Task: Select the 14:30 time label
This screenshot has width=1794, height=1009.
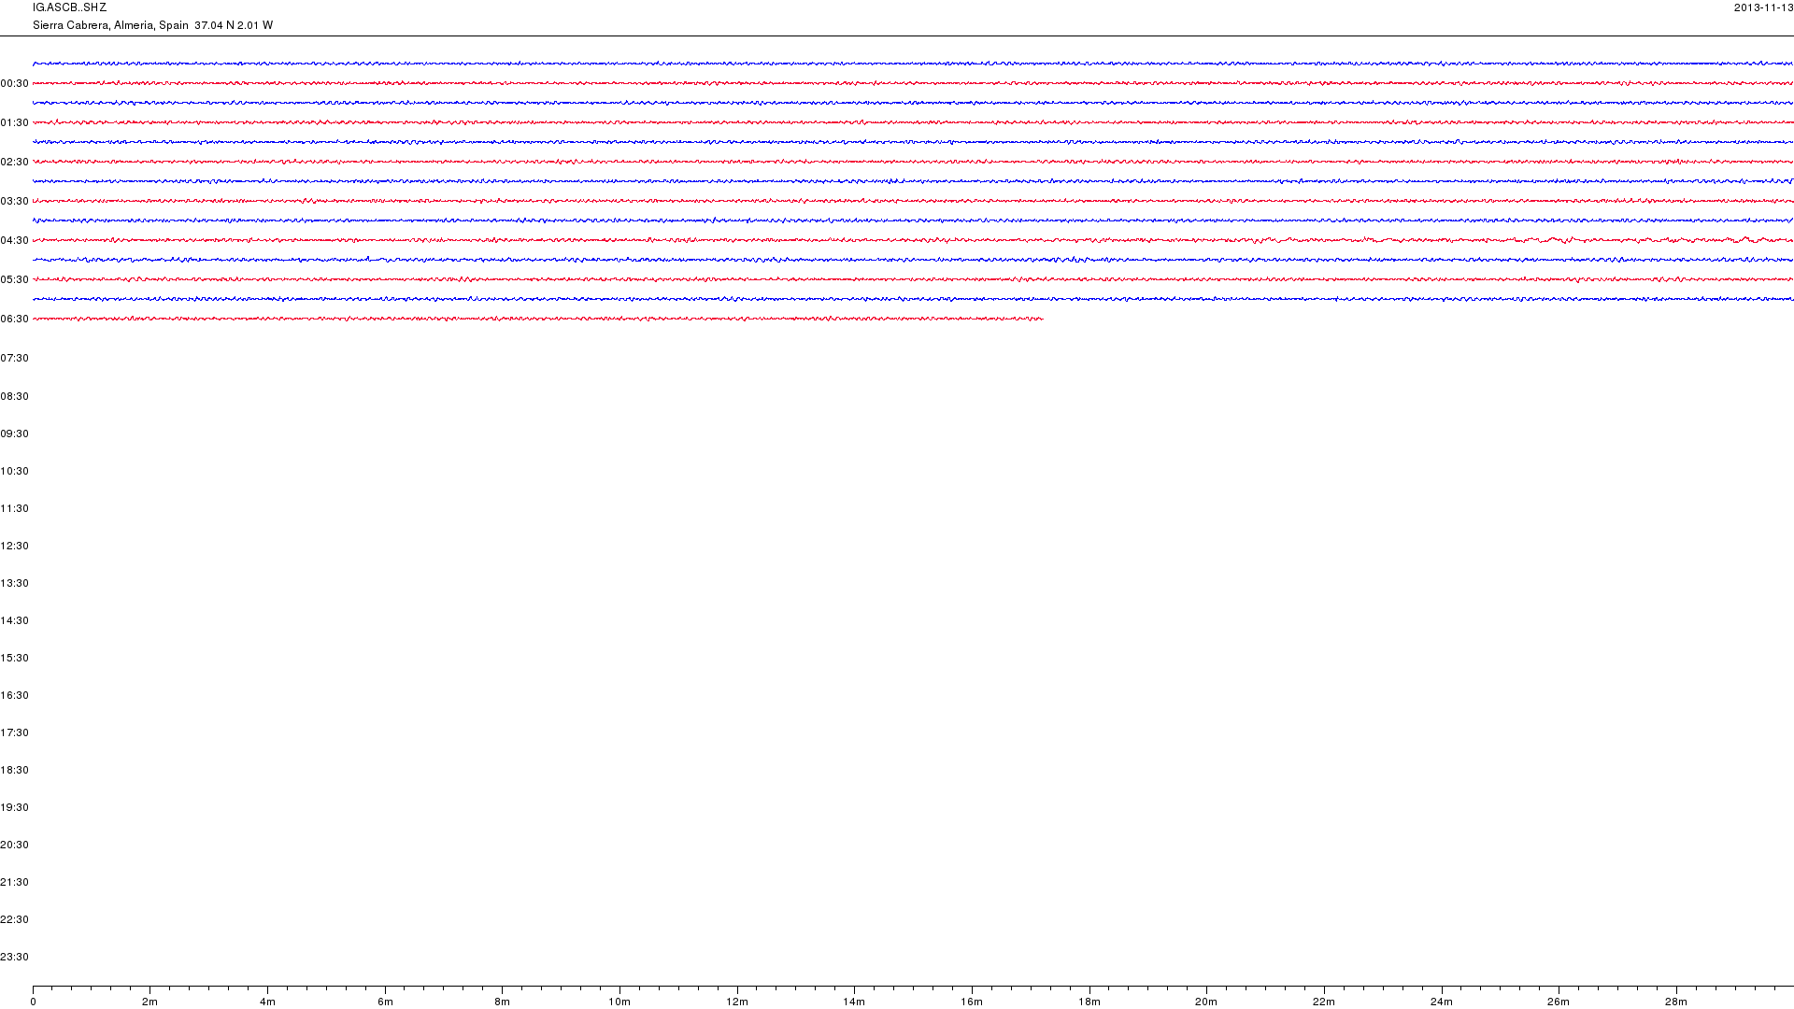Action: coord(14,620)
